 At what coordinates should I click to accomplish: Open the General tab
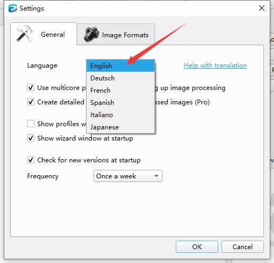(44, 34)
